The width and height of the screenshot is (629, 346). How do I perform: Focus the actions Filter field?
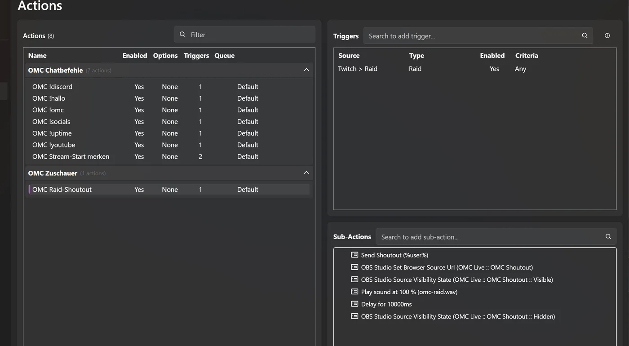point(244,35)
